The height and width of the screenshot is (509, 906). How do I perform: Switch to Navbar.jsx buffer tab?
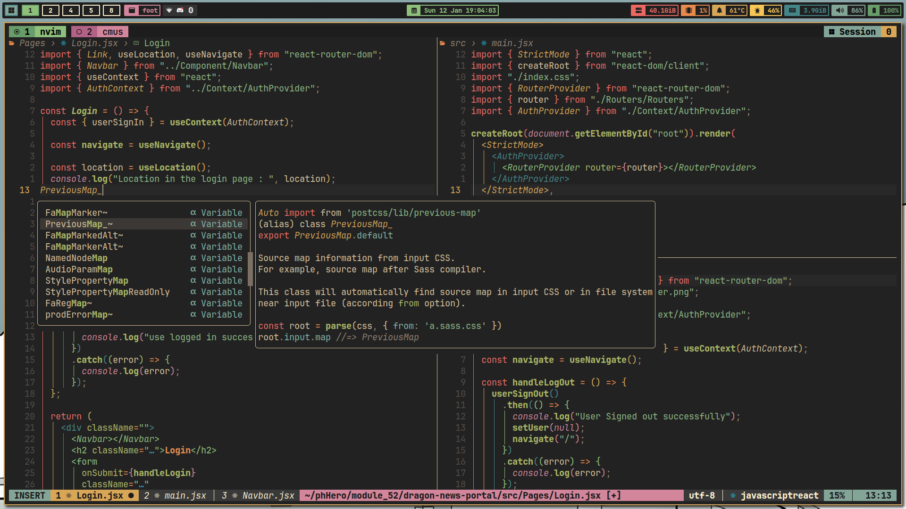(x=258, y=495)
